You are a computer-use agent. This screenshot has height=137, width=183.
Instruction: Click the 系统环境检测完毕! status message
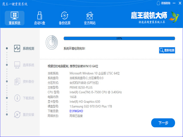click(x=74, y=49)
